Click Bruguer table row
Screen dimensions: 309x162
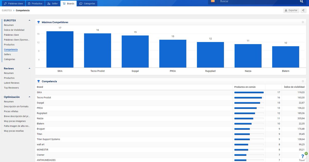pyautogui.click(x=171, y=129)
